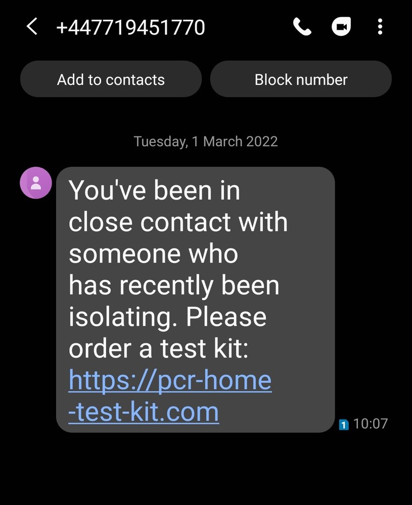Viewport: 412px width, 505px height.
Task: Start a video call with the camera icon
Action: 341,26
